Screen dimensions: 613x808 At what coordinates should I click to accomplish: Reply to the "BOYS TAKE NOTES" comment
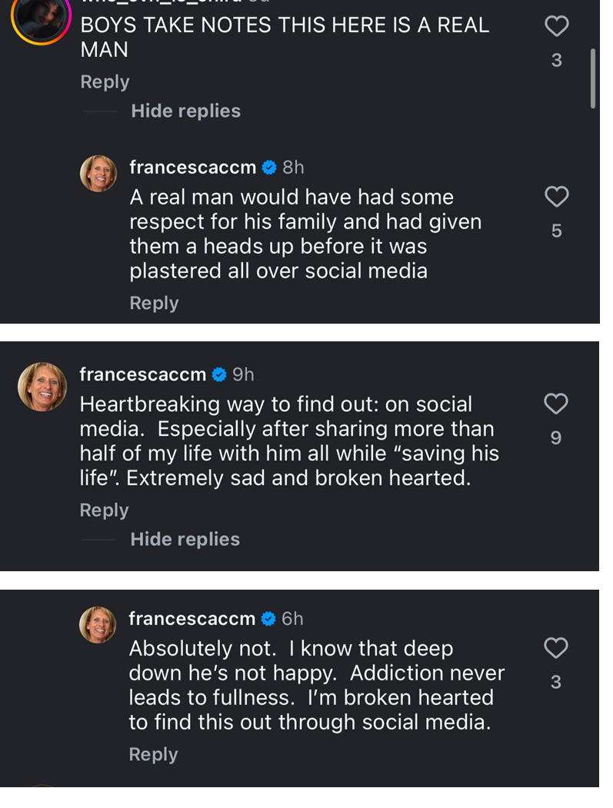point(105,81)
